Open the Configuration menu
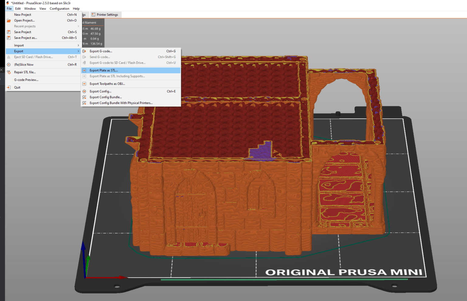The width and height of the screenshot is (467, 301). pyautogui.click(x=59, y=8)
